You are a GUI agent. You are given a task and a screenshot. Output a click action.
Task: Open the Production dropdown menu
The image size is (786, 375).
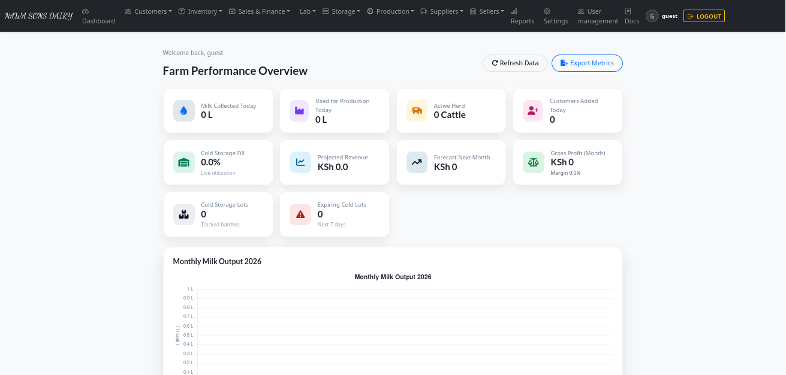tap(390, 11)
